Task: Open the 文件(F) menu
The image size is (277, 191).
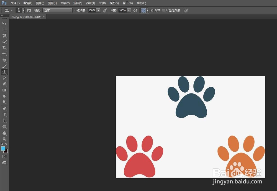Action: point(15,3)
